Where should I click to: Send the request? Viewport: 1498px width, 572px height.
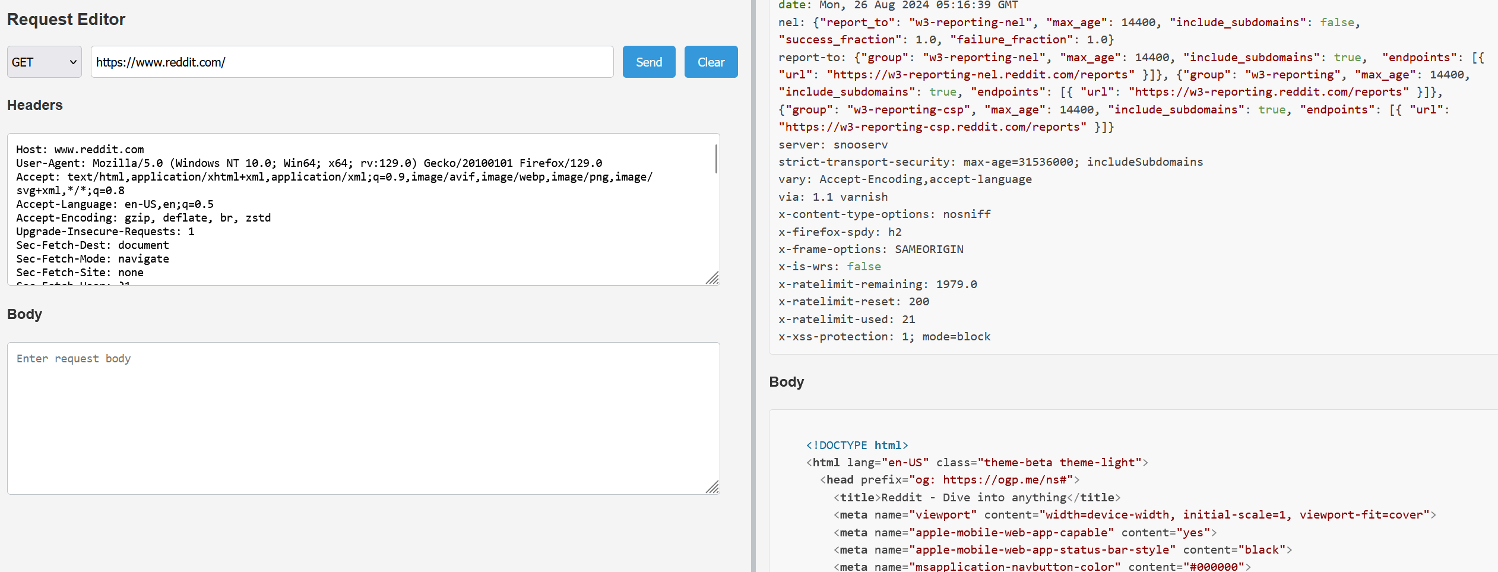pyautogui.click(x=649, y=62)
